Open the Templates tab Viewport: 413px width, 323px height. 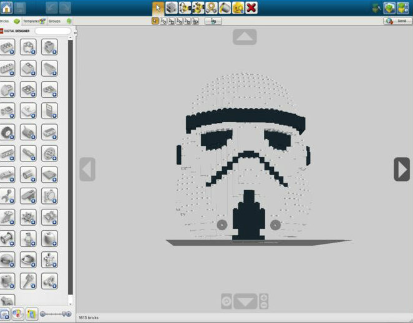(34, 21)
